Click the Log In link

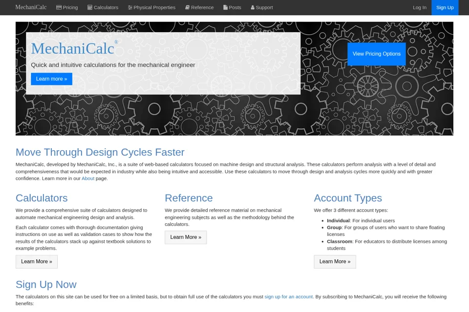pos(420,7)
